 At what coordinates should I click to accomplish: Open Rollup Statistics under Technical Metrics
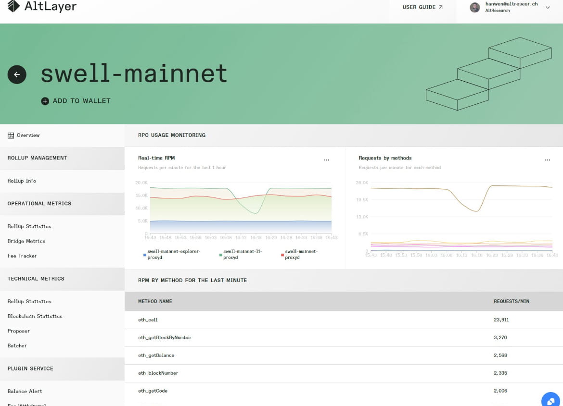click(29, 301)
